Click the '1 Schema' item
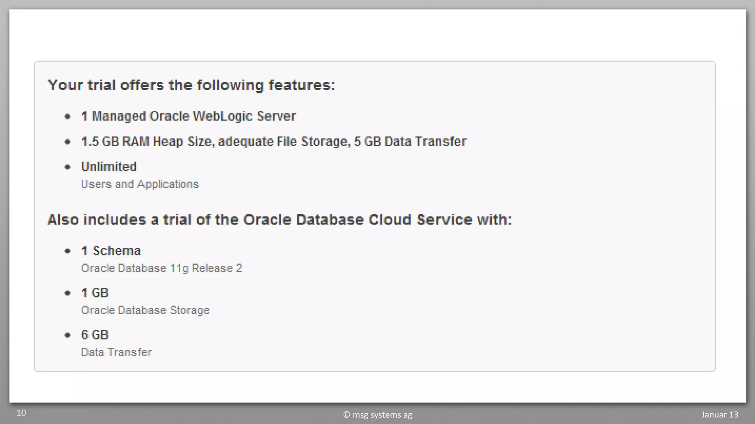Screen dimensions: 755x424 click(x=111, y=251)
